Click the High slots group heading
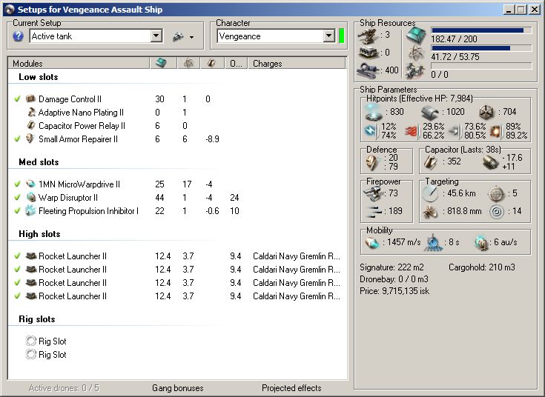This screenshot has height=397, width=545. pos(39,234)
